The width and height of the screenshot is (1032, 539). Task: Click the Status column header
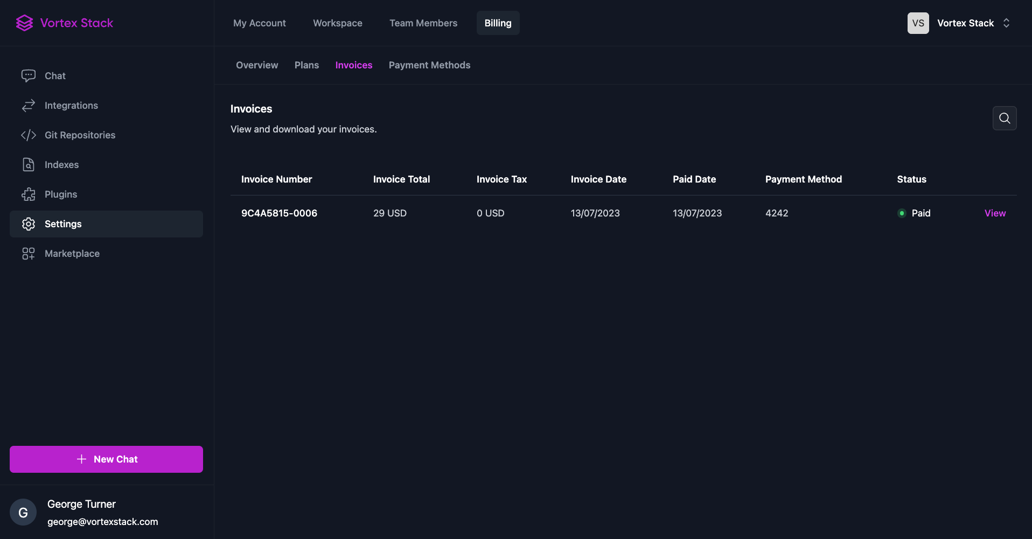coord(911,179)
